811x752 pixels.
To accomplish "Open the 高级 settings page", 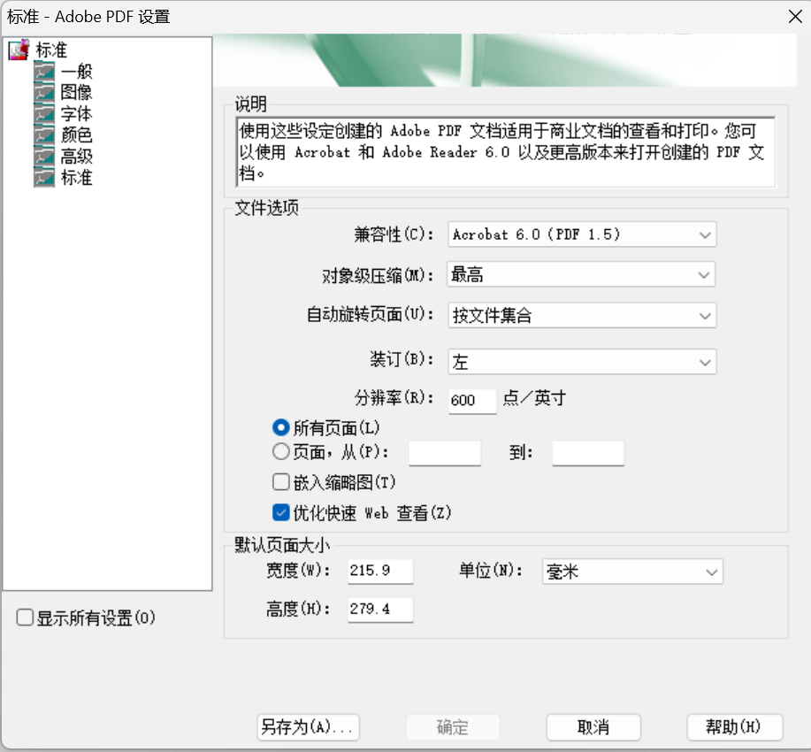I will click(x=77, y=156).
